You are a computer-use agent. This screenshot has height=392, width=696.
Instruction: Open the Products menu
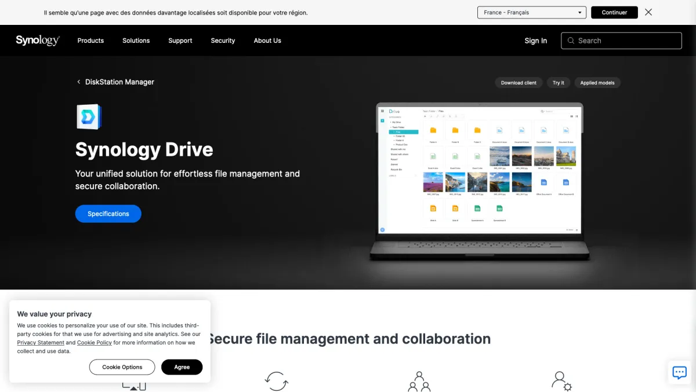click(90, 41)
